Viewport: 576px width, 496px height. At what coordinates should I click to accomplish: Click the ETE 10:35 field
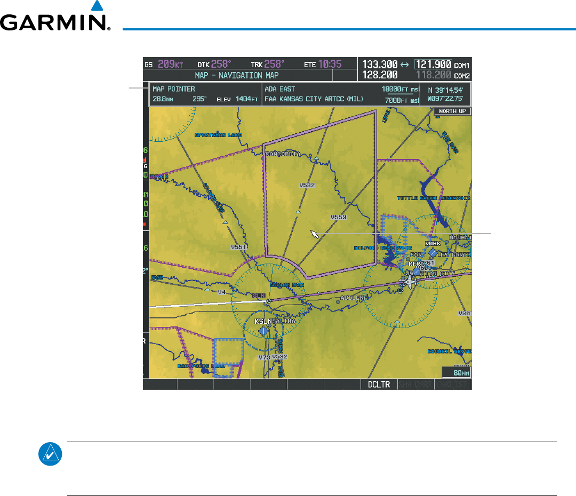(323, 64)
